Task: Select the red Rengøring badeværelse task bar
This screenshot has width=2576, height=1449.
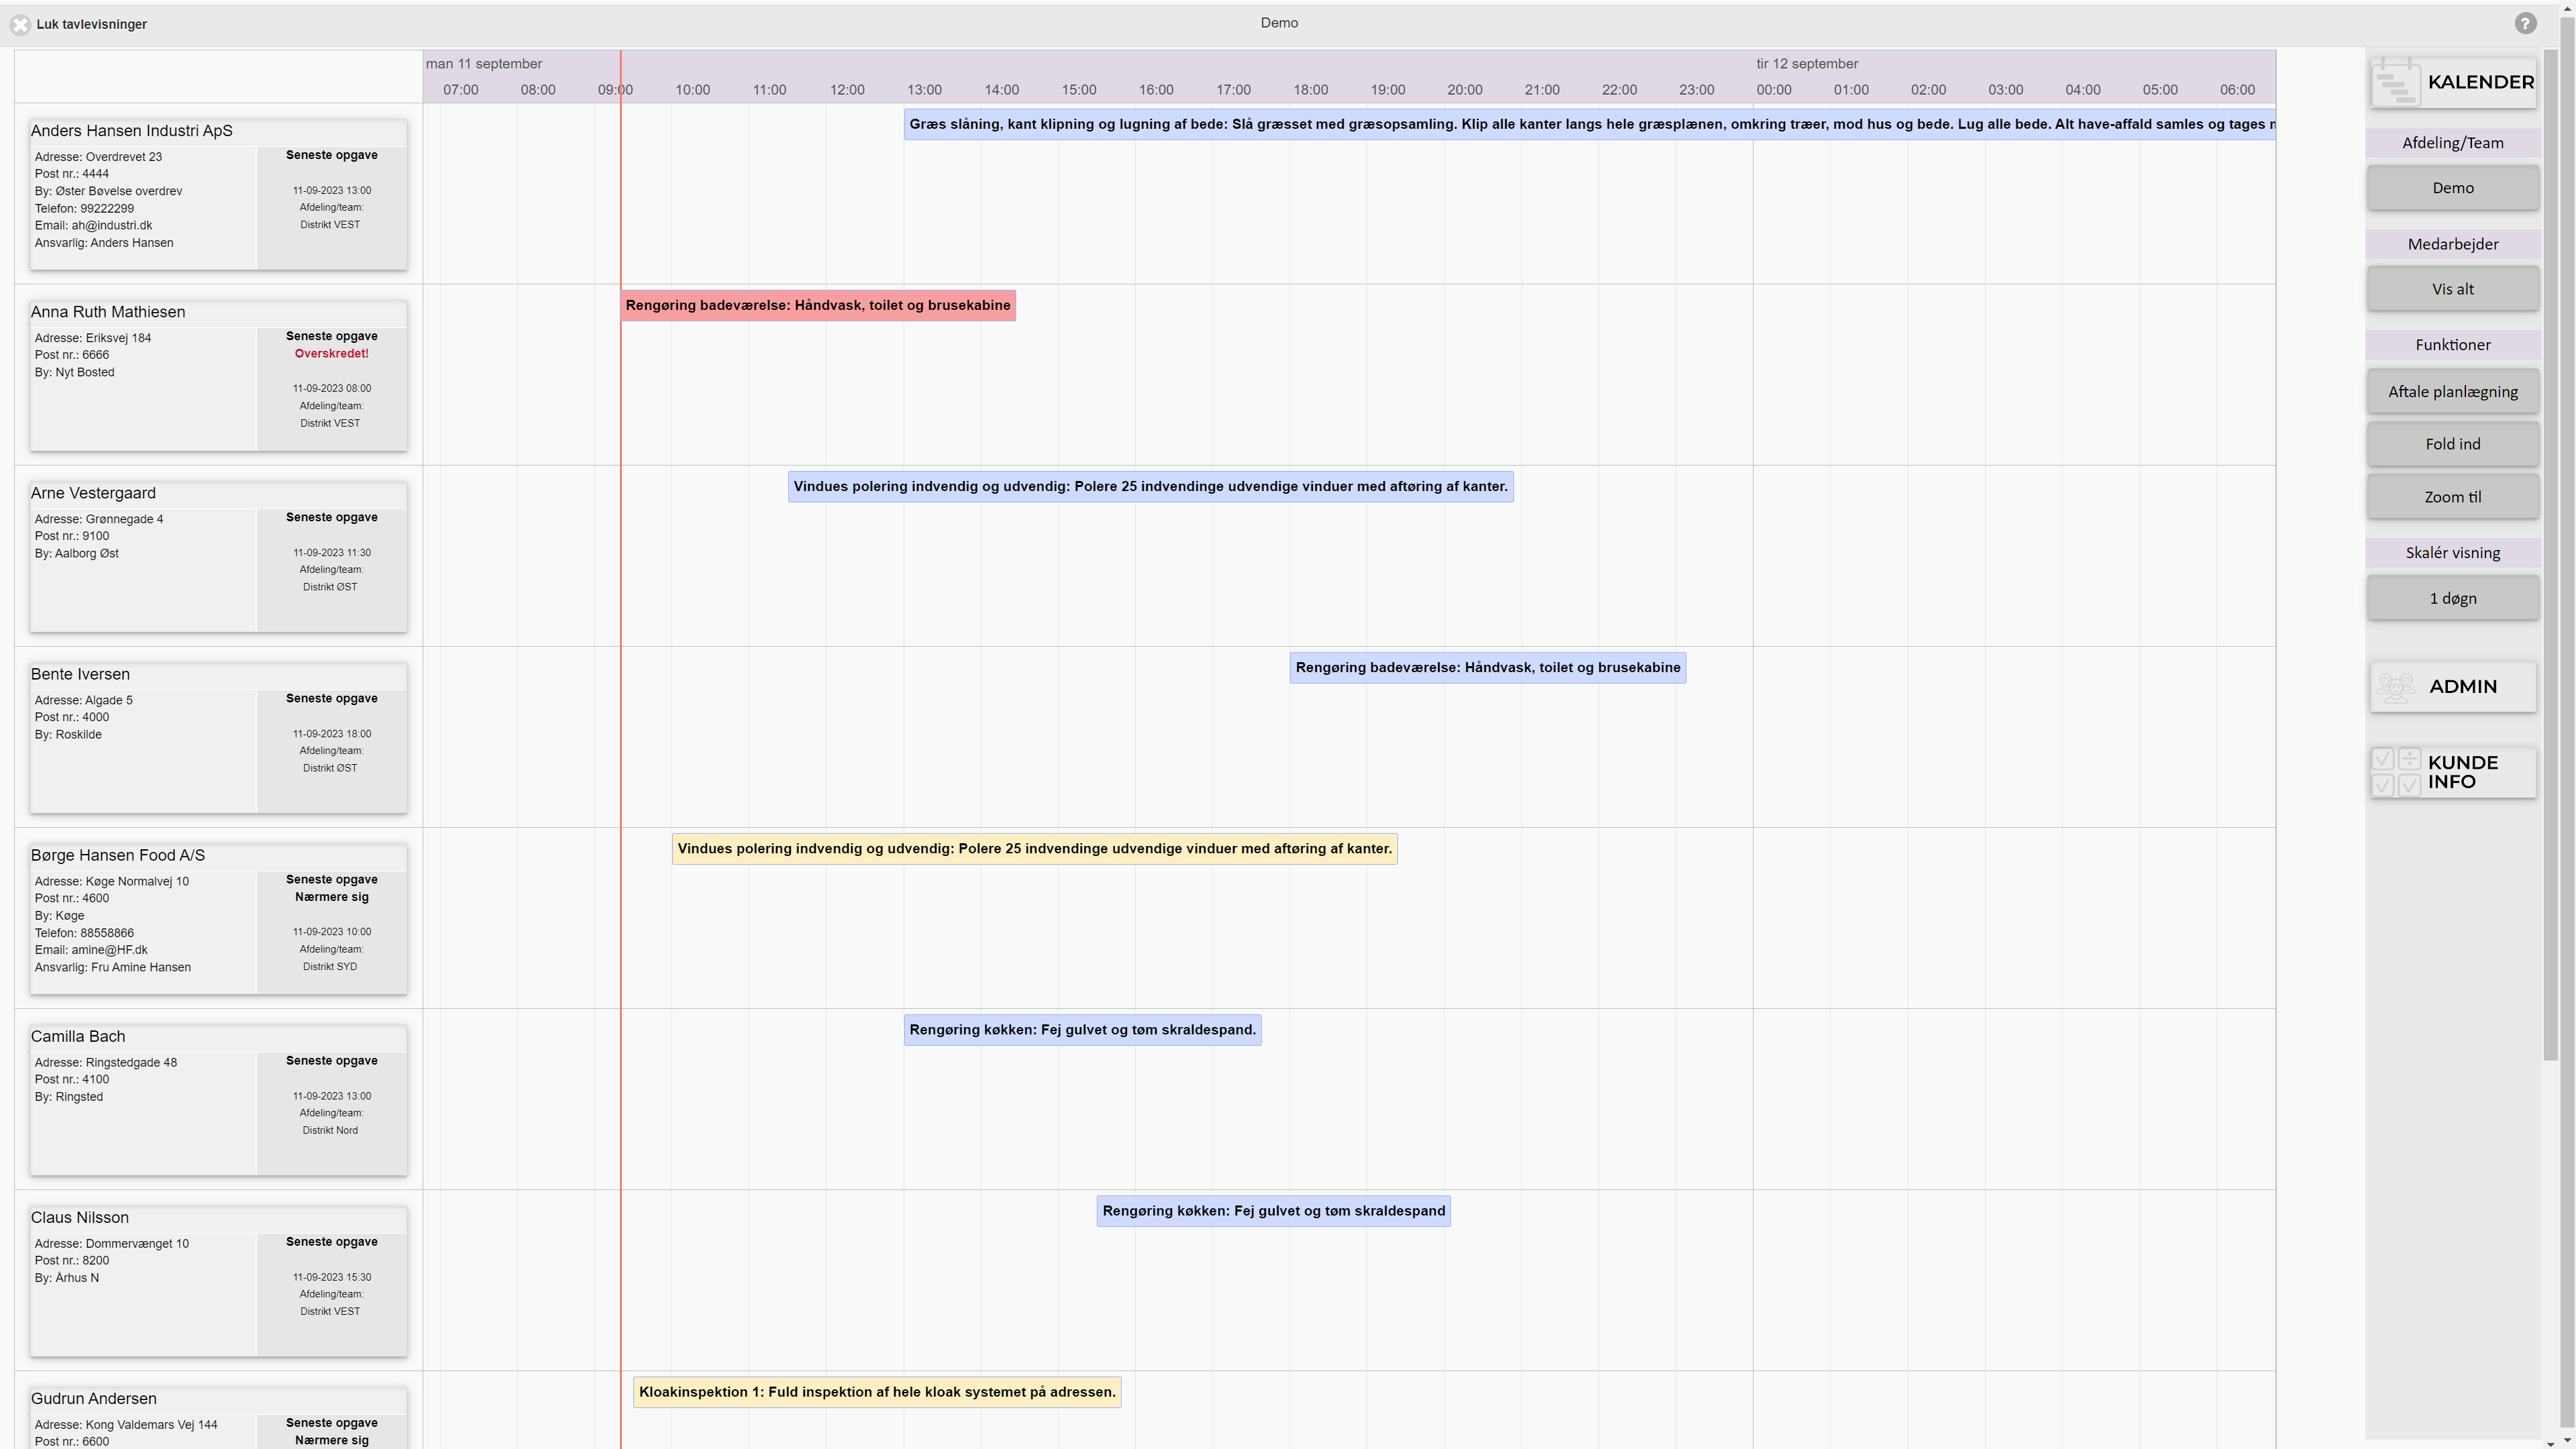Action: [818, 305]
